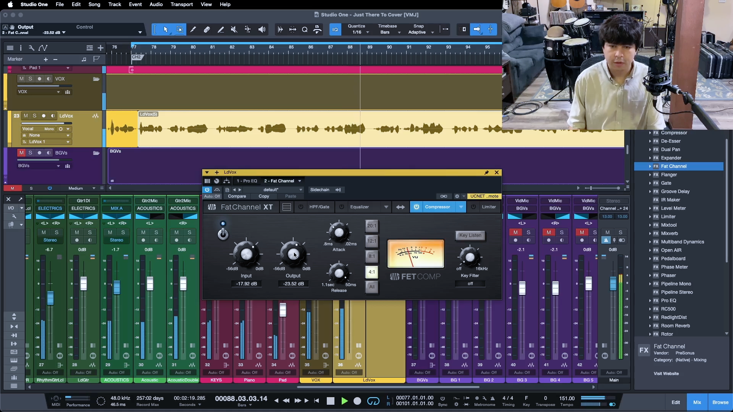Image resolution: width=733 pixels, height=412 pixels.
Task: Select the Eraser tool
Action: 207,29
